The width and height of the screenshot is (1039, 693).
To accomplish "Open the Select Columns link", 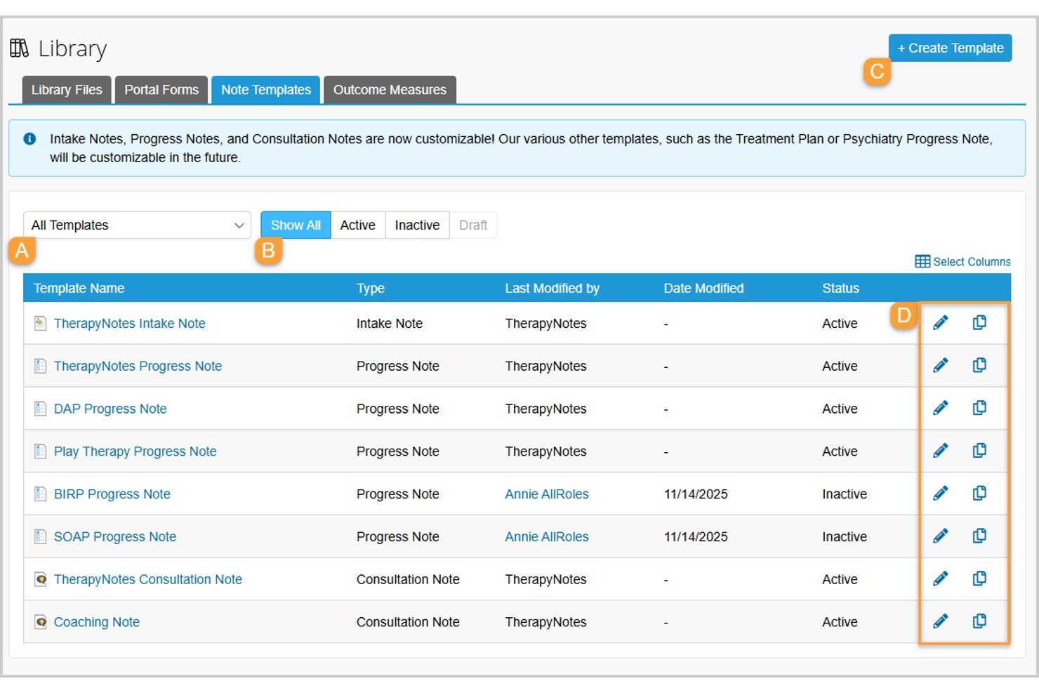I will 963,262.
